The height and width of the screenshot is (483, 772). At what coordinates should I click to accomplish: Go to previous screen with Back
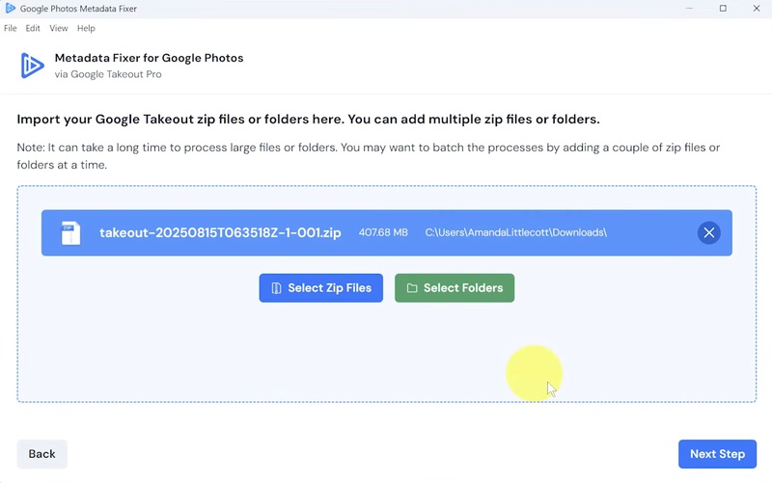click(41, 454)
